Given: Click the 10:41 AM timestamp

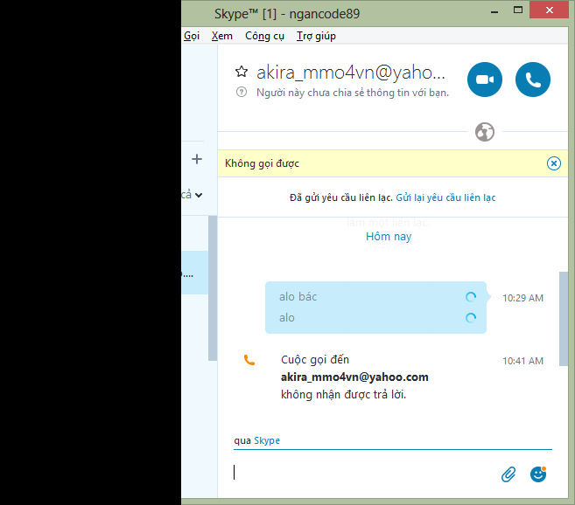Looking at the screenshot, I should (x=522, y=361).
